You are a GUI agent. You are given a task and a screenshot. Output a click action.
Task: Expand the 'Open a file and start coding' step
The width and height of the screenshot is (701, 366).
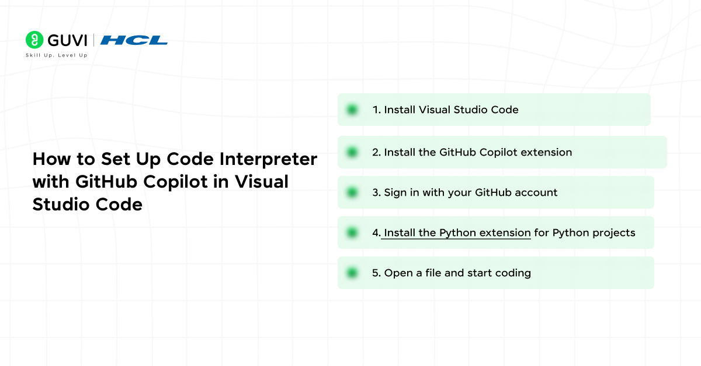[x=495, y=272]
